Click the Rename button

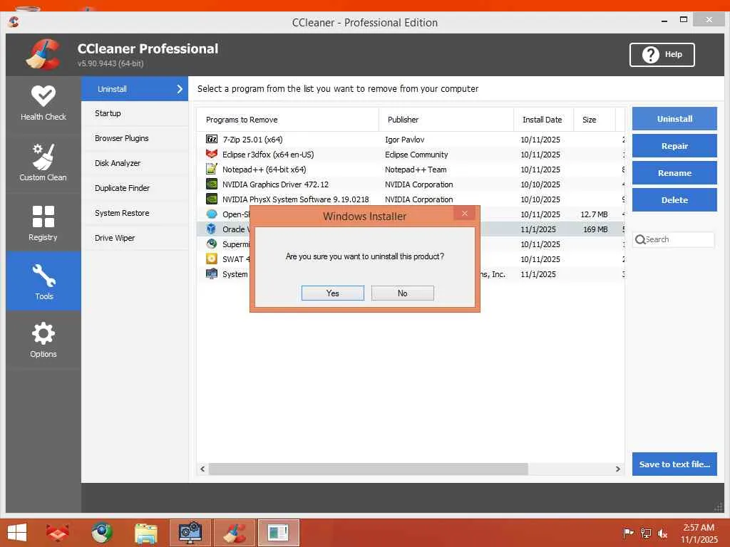click(x=674, y=172)
